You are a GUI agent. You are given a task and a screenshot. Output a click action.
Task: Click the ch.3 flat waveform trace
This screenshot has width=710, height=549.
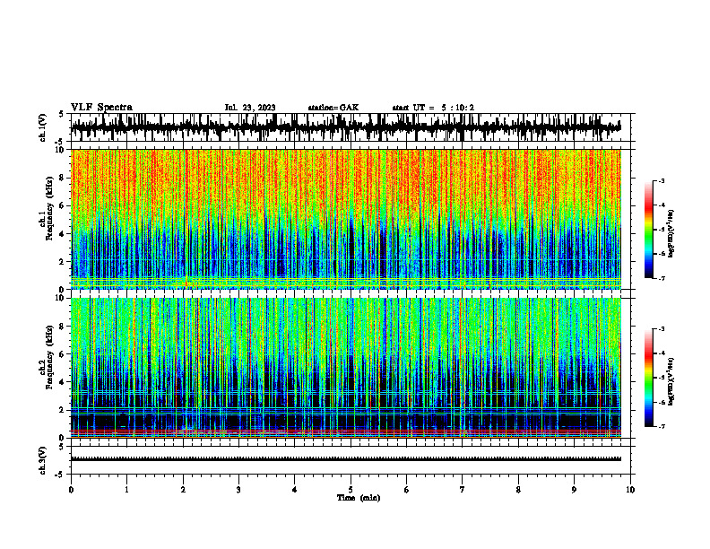(x=346, y=459)
